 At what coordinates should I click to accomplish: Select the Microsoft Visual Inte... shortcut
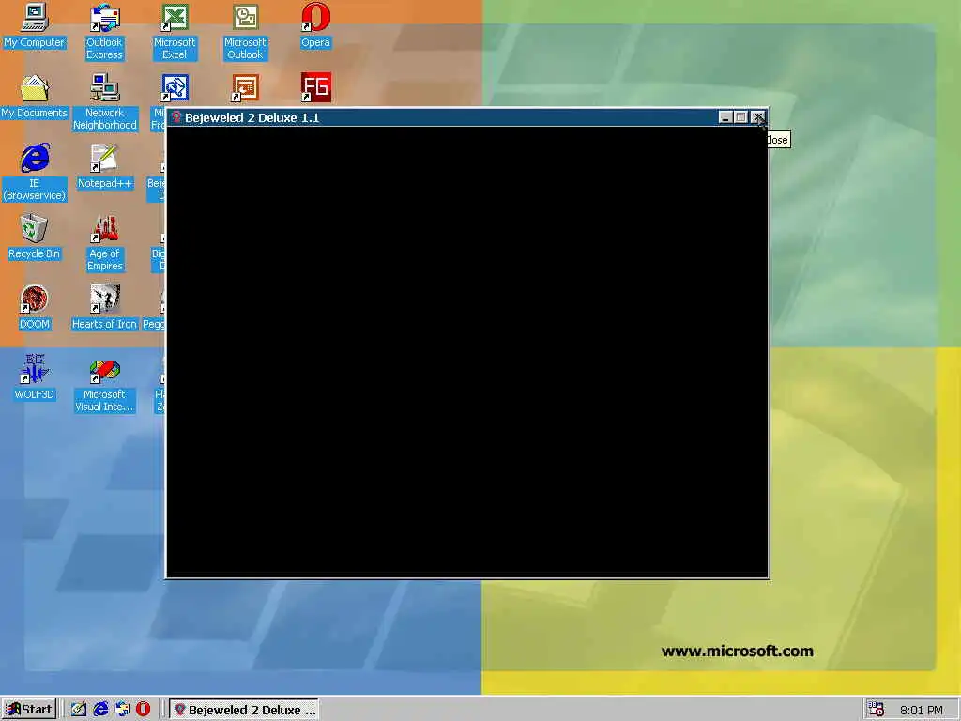(x=105, y=384)
